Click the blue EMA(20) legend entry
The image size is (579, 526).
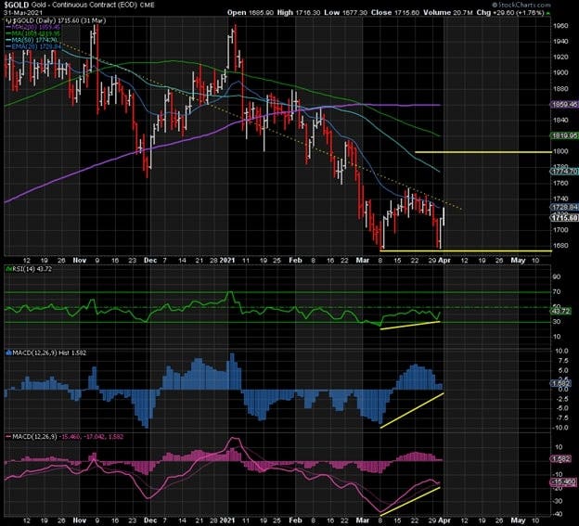coord(34,46)
